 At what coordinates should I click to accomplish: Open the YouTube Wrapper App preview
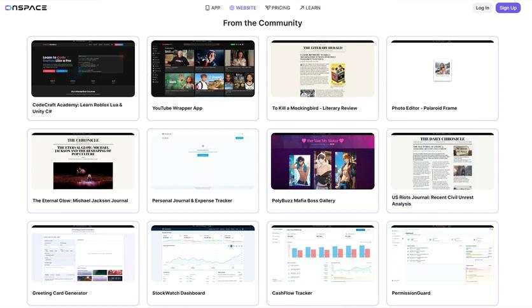tap(202, 69)
